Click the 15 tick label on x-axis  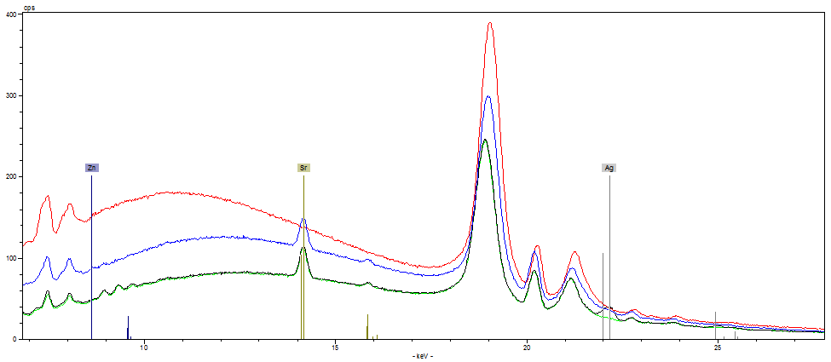point(336,348)
